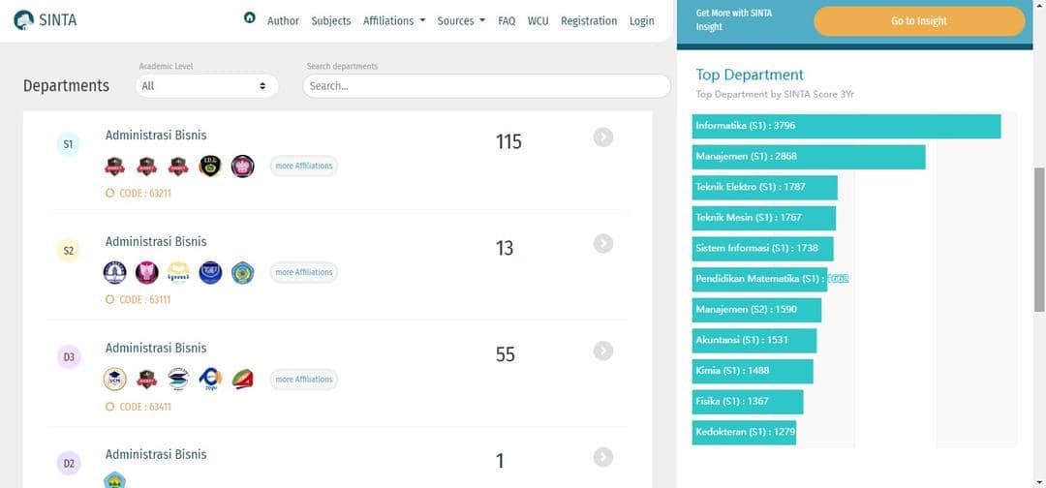Image resolution: width=1046 pixels, height=488 pixels.
Task: Click first affiliation logo under S1 row
Action: 114,167
